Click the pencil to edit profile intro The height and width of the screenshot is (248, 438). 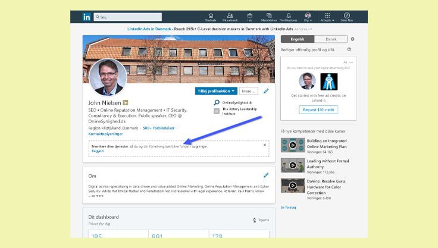pos(266,91)
